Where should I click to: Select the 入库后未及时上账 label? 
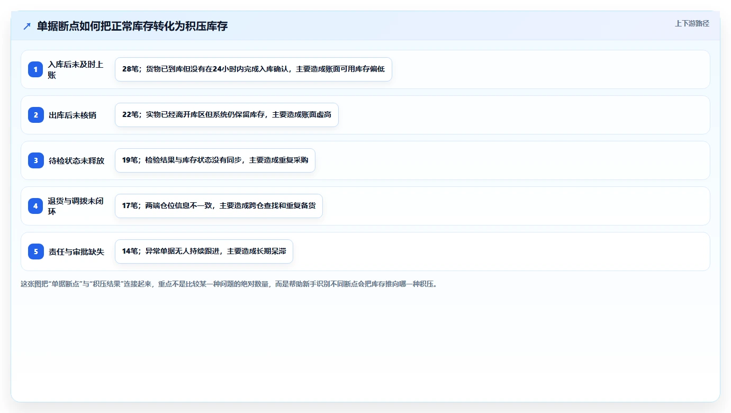pyautogui.click(x=76, y=69)
